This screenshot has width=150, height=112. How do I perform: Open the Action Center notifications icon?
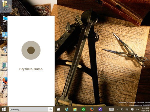pos(132,110)
